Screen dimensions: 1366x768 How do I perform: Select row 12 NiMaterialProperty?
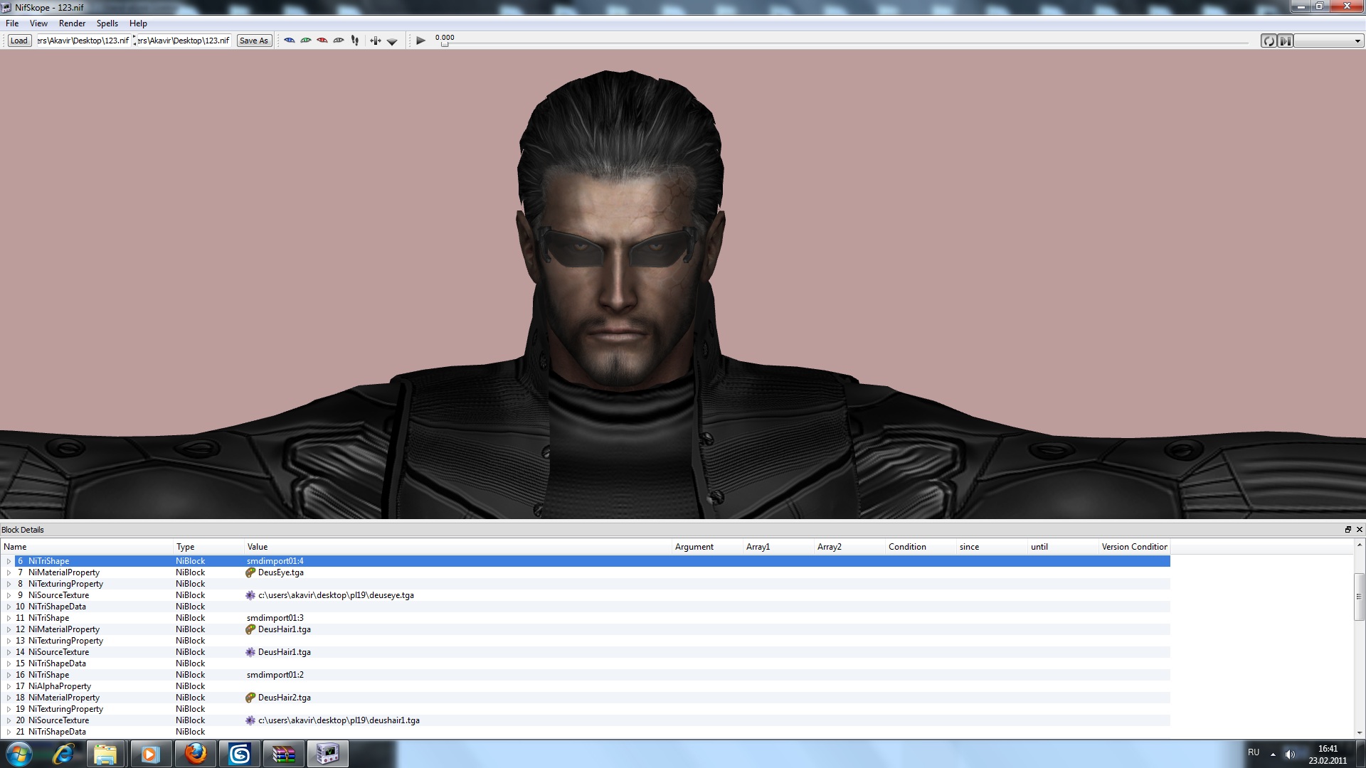[x=586, y=629]
